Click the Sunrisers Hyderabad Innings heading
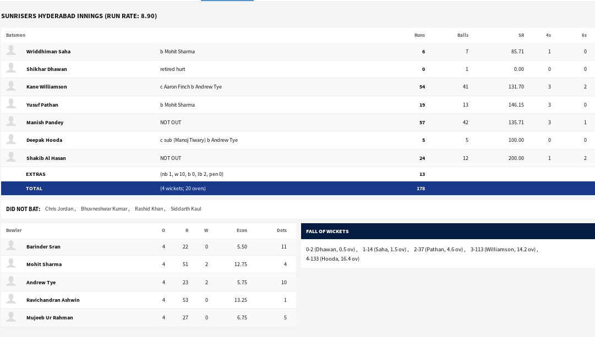The height and width of the screenshot is (337, 595). tap(79, 16)
